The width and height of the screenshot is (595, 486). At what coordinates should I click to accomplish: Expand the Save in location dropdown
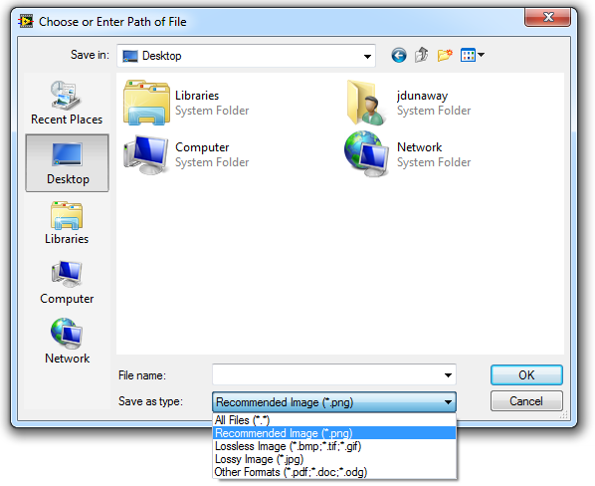click(367, 56)
